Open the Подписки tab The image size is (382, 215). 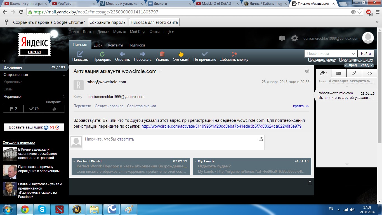(x=137, y=45)
